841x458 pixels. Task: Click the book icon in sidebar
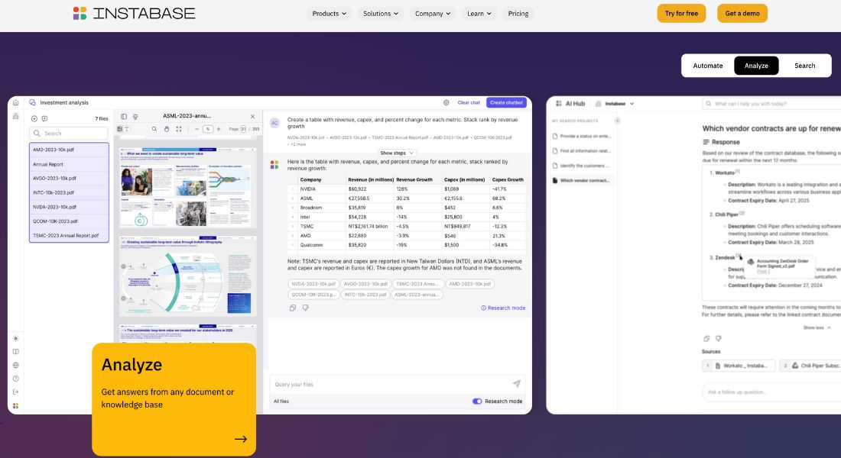click(x=15, y=352)
